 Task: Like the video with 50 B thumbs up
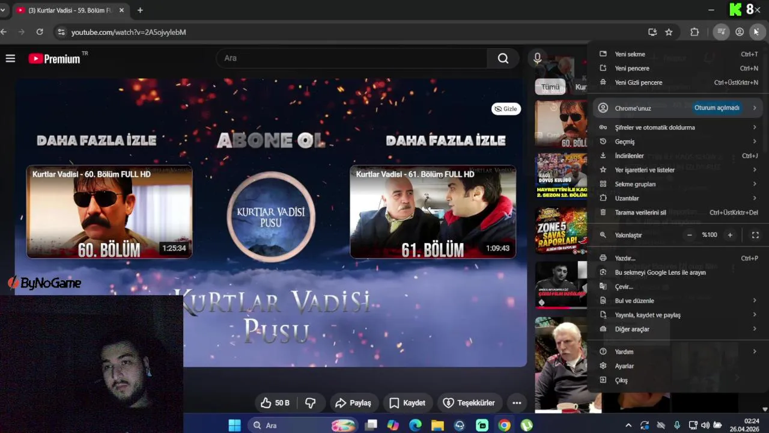pyautogui.click(x=275, y=403)
